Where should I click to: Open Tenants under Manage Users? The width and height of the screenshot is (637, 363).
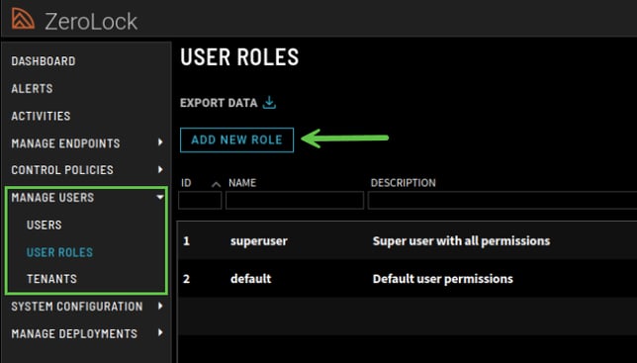point(51,279)
